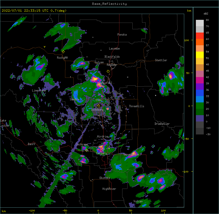Click the Banff label
Image resolution: width=219 pixels, height=214 pixels.
pyautogui.click(x=32, y=144)
